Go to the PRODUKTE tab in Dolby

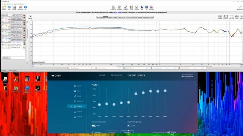[x=117, y=76]
